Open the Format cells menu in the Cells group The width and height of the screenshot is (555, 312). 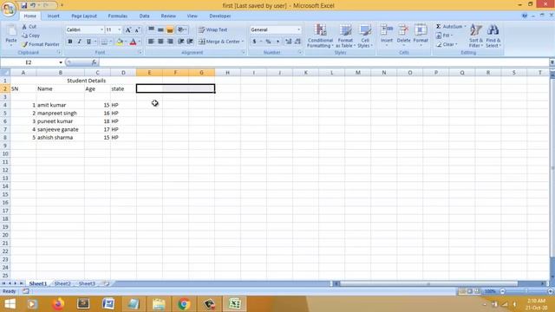421,35
